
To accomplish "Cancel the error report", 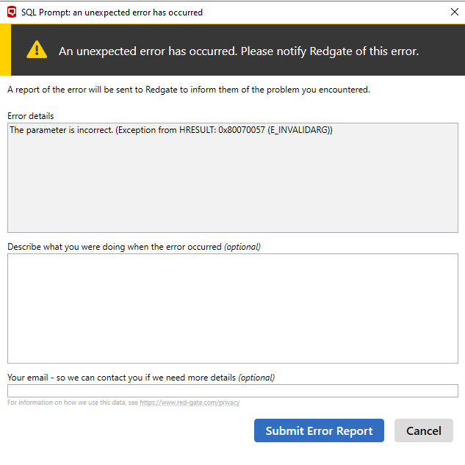I will [423, 430].
